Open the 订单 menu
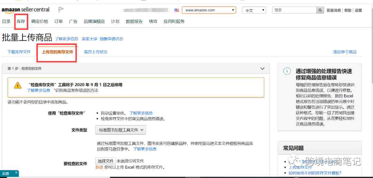 (58, 21)
